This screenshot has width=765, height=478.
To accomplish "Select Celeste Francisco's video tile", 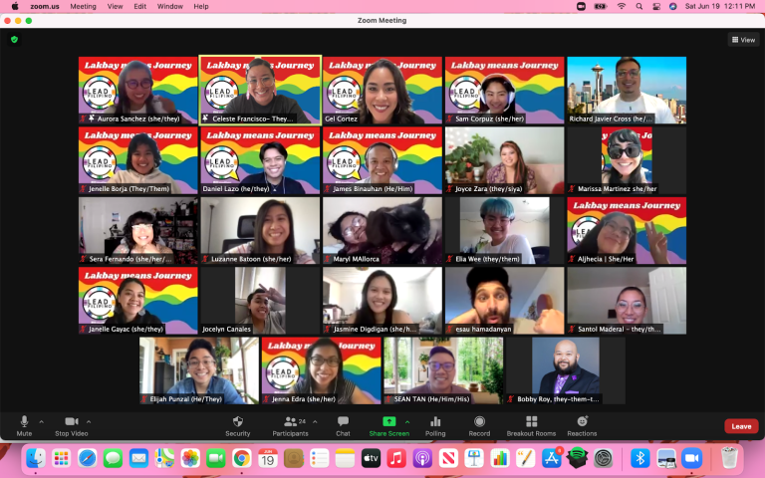I will 260,91.
